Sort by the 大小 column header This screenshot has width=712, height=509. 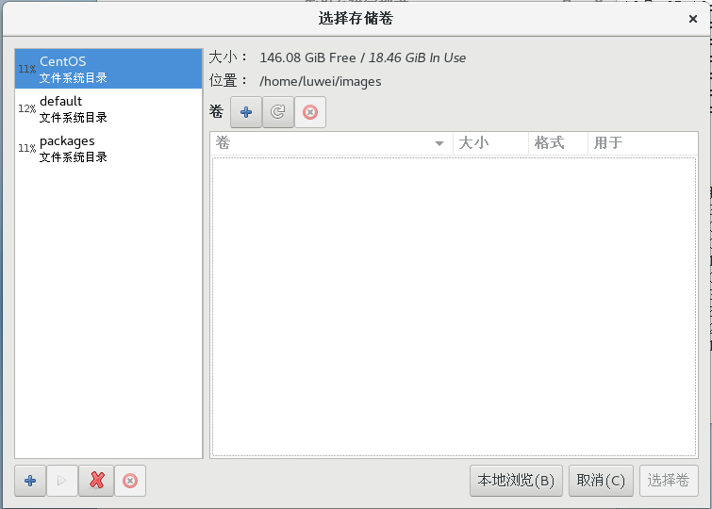point(491,143)
